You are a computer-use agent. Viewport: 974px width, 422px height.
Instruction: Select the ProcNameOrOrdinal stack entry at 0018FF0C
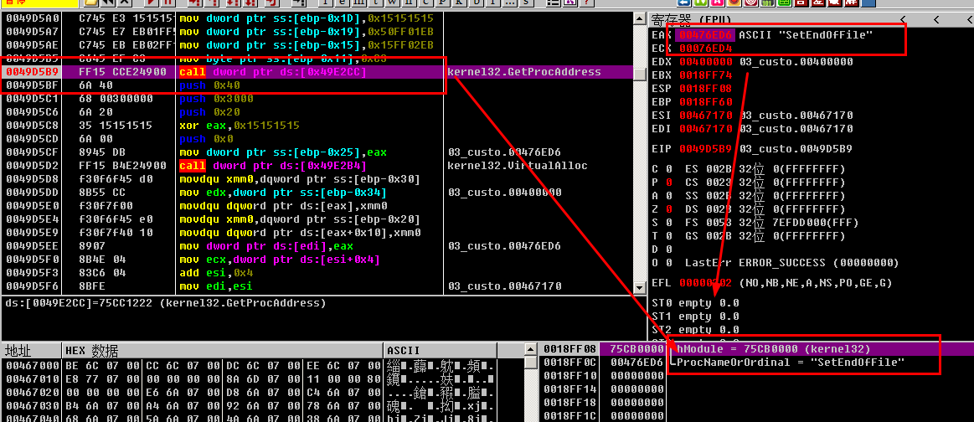(x=755, y=362)
